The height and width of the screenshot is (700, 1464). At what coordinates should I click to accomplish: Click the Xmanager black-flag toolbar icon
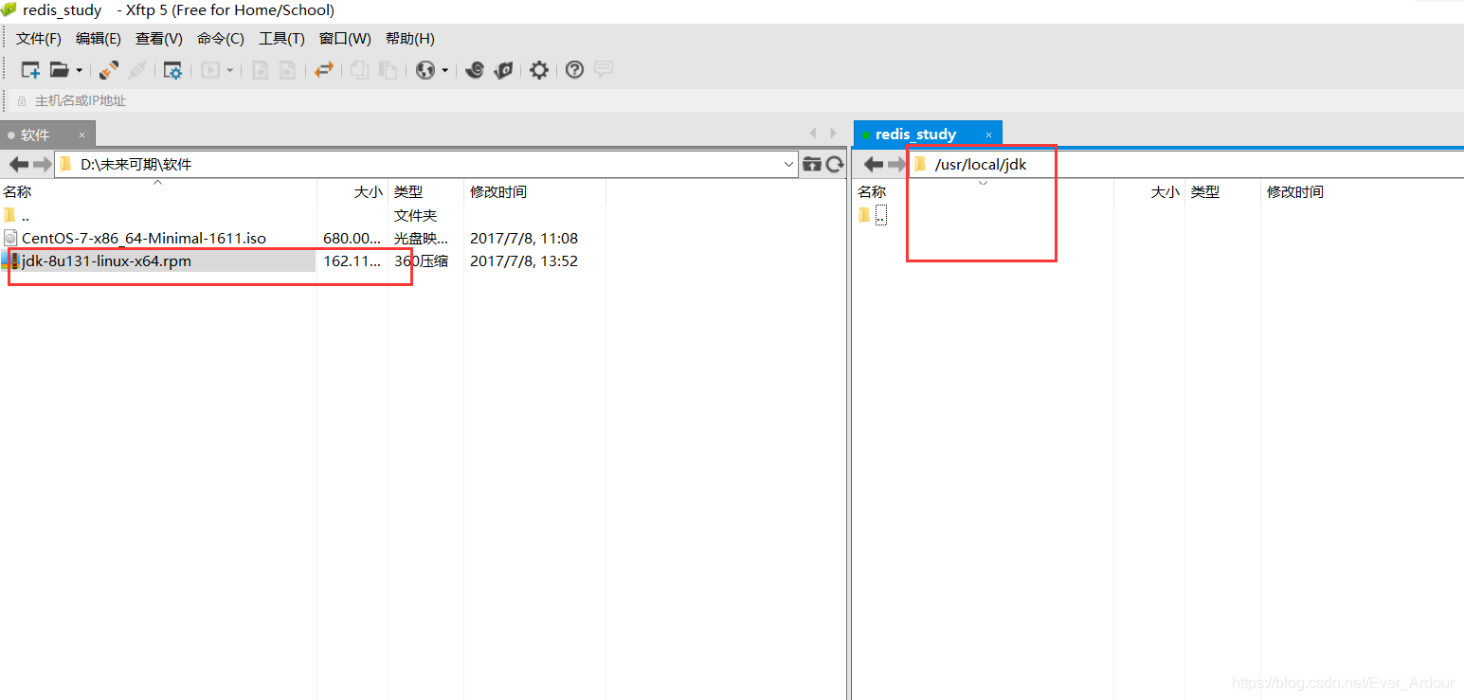pyautogui.click(x=503, y=70)
